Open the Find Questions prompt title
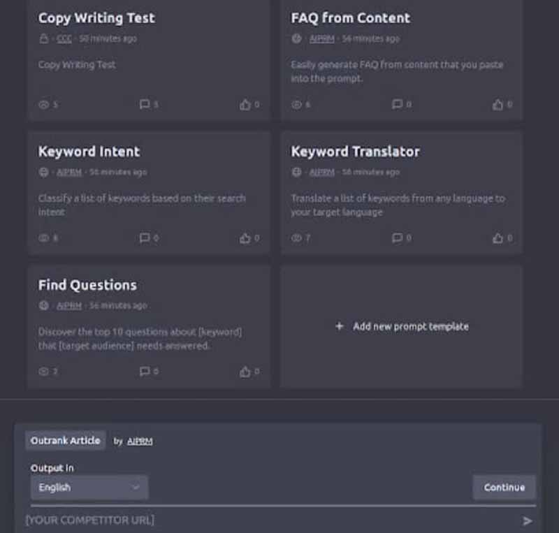 click(87, 285)
